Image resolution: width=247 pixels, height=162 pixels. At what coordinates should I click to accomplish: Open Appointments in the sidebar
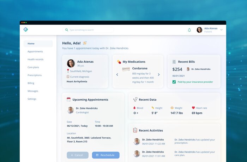coord(35,51)
